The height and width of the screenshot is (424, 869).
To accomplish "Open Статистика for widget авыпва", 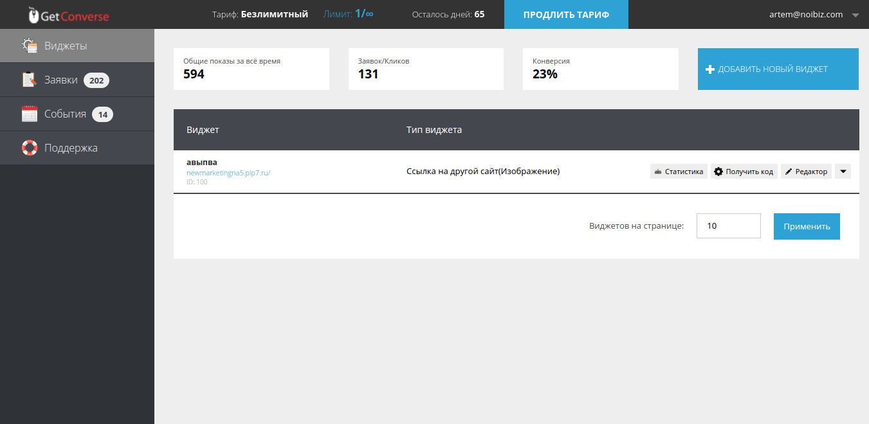I will (679, 172).
